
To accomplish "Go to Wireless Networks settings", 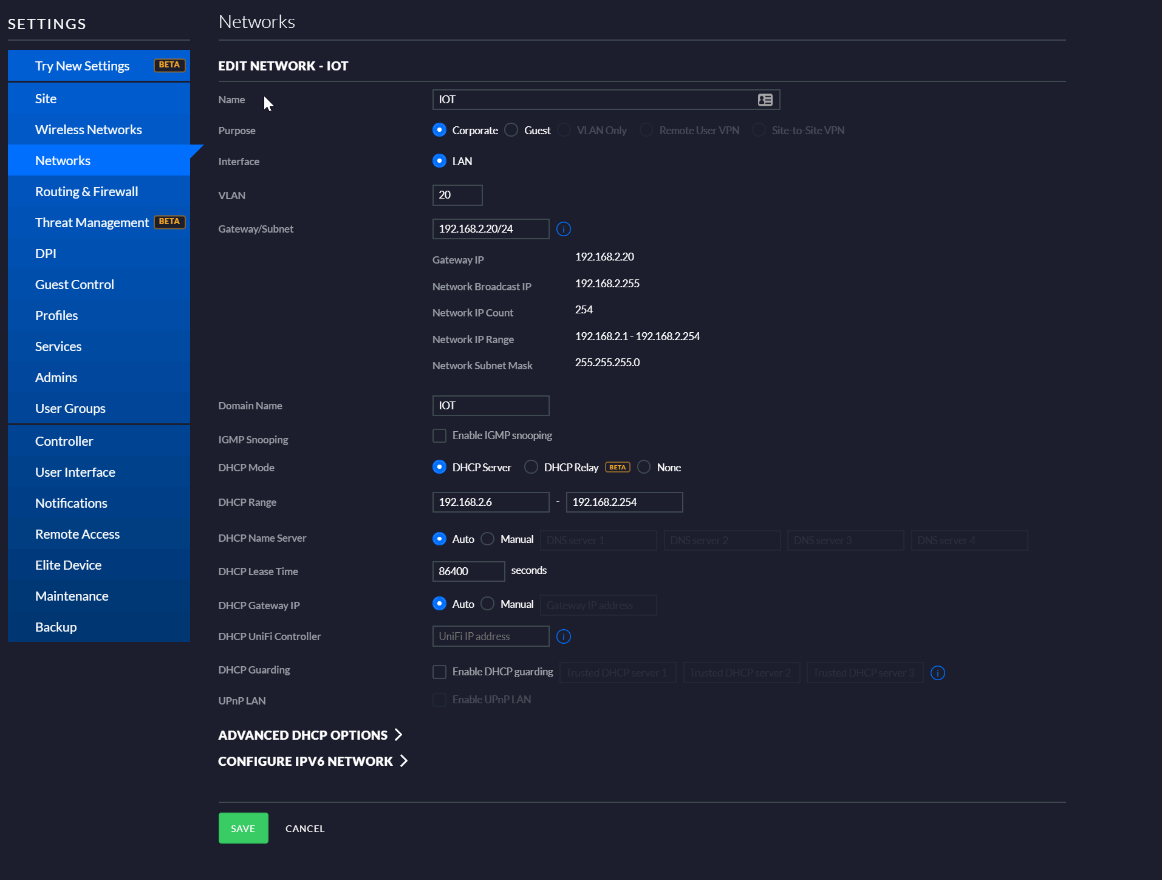I will pyautogui.click(x=88, y=129).
